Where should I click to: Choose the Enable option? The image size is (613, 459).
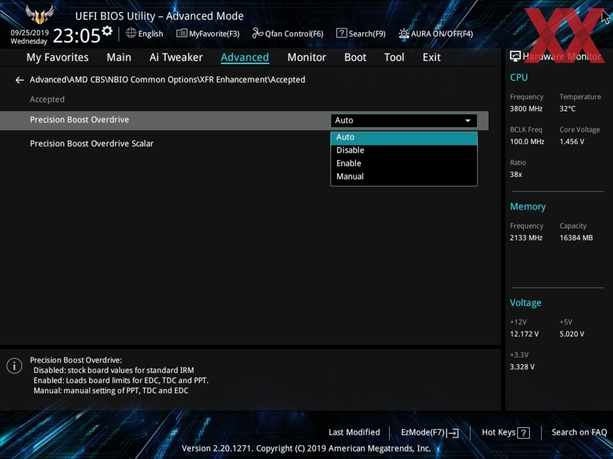(404, 163)
